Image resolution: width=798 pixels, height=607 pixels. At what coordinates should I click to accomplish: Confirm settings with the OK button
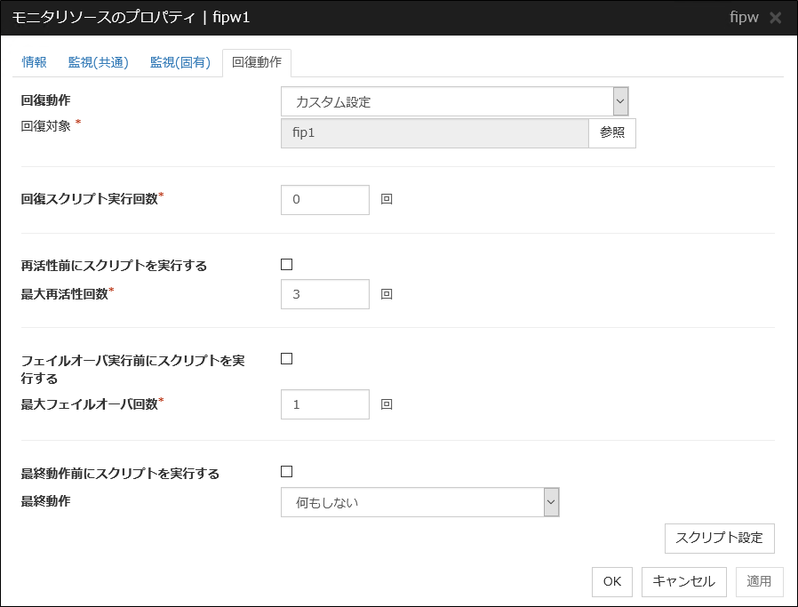click(611, 582)
